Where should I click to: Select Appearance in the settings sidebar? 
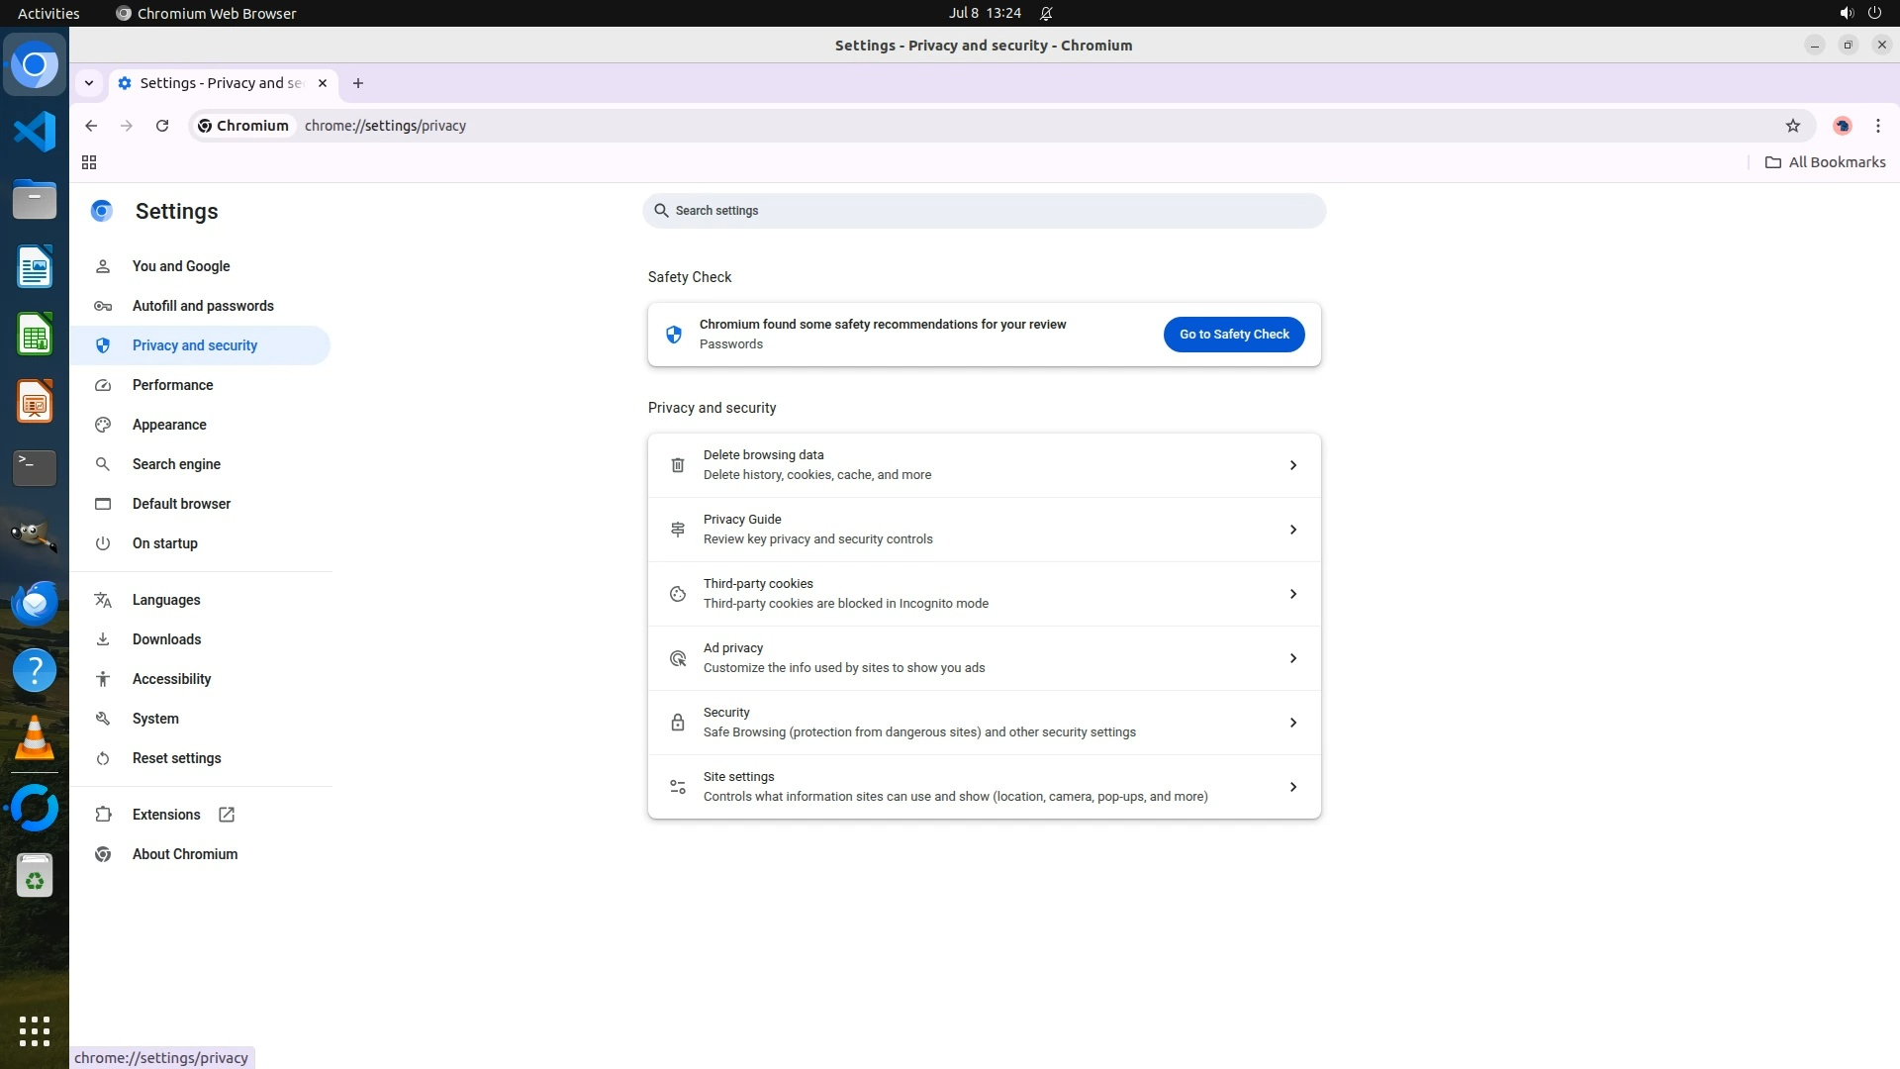pos(169,425)
